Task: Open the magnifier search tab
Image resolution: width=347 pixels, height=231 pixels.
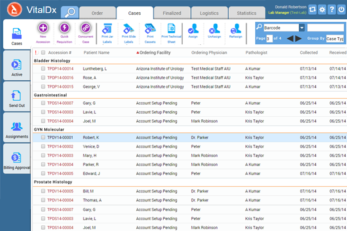Action: (x=69, y=13)
